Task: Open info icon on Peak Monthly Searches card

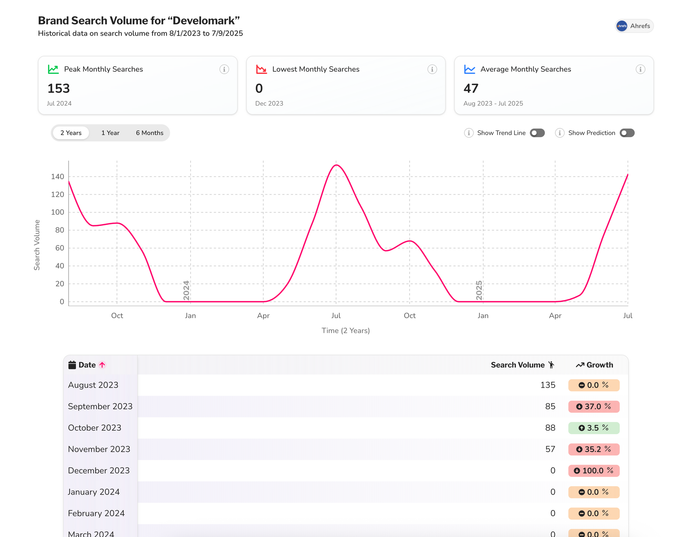Action: 224,69
